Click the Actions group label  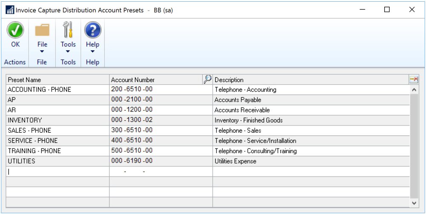(15, 62)
